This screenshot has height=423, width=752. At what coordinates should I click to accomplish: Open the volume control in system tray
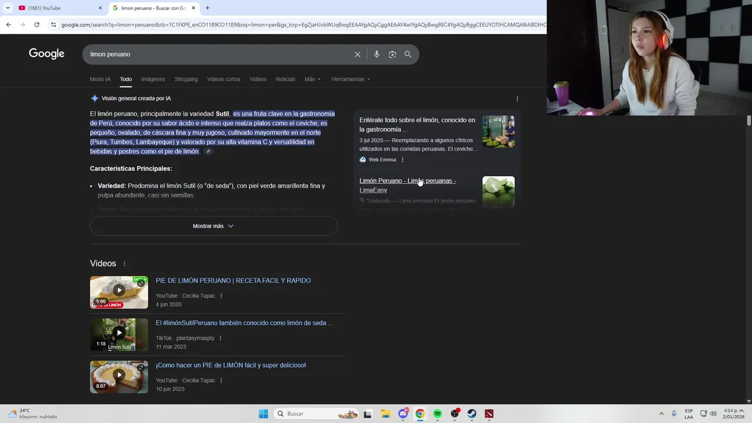(x=713, y=414)
